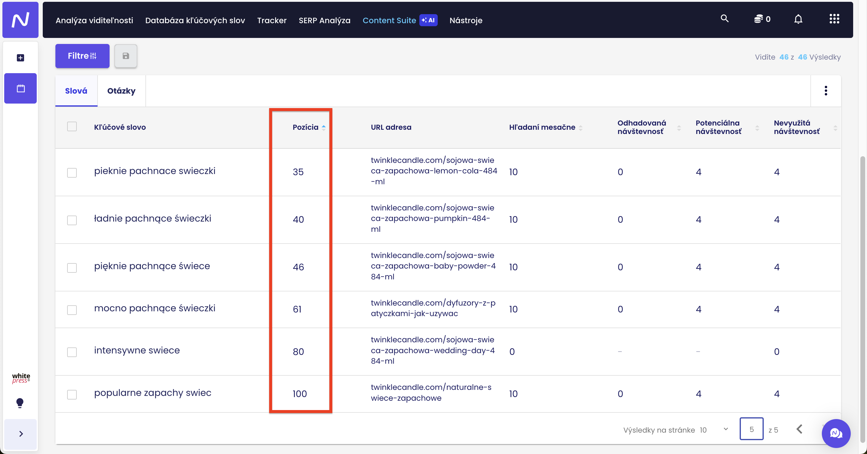Click the Filtre button
This screenshot has width=867, height=454.
82,56
